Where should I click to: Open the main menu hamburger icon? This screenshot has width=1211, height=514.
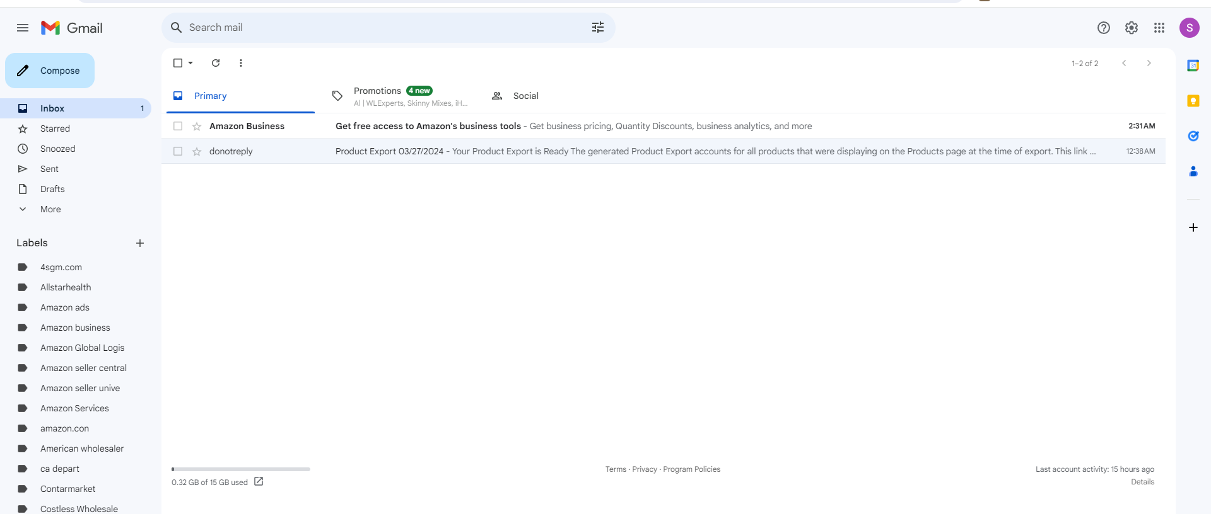(x=23, y=28)
